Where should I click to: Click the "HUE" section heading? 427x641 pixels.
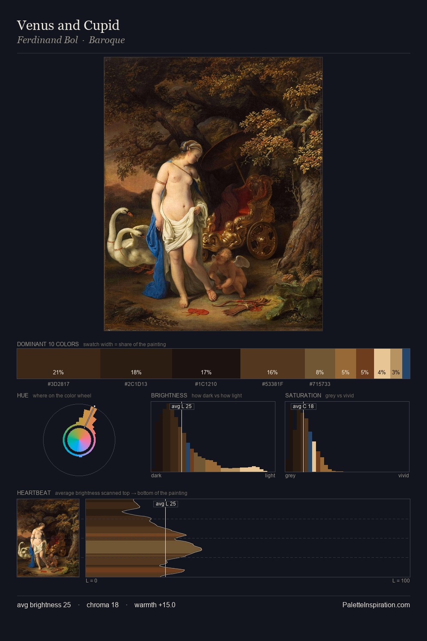pos(23,395)
